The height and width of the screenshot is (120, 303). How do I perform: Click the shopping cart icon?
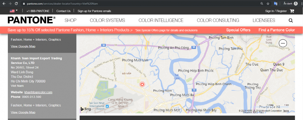292,11
